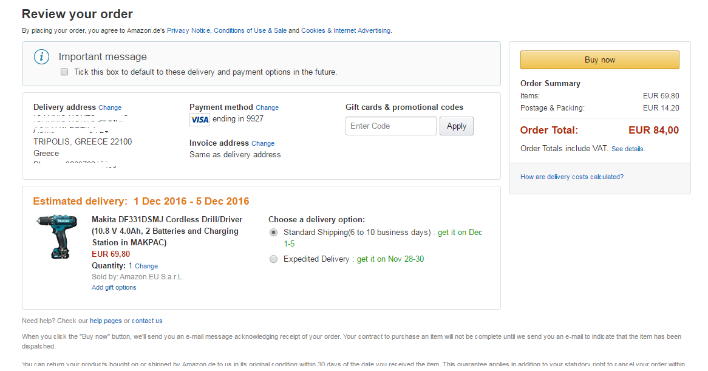708x371 pixels.
Task: Open how delivery costs are calculated
Action: (571, 177)
